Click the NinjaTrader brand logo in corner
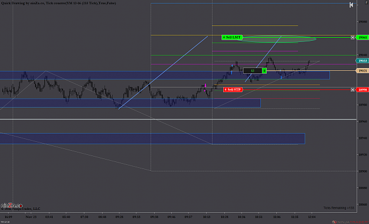The image size is (369, 224). [350, 222]
